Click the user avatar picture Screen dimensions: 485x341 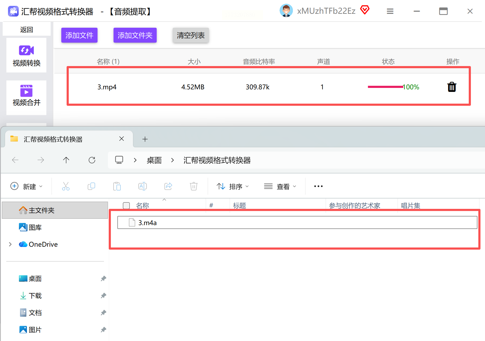[x=286, y=11]
